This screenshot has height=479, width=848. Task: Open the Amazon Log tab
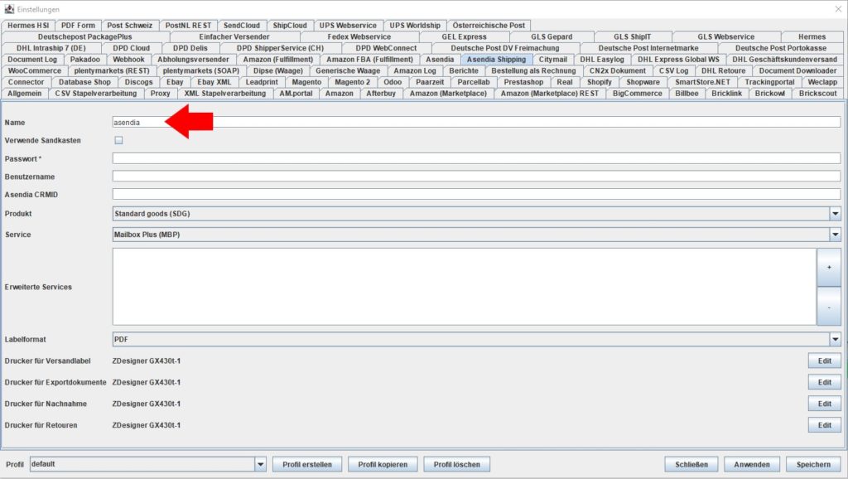415,71
